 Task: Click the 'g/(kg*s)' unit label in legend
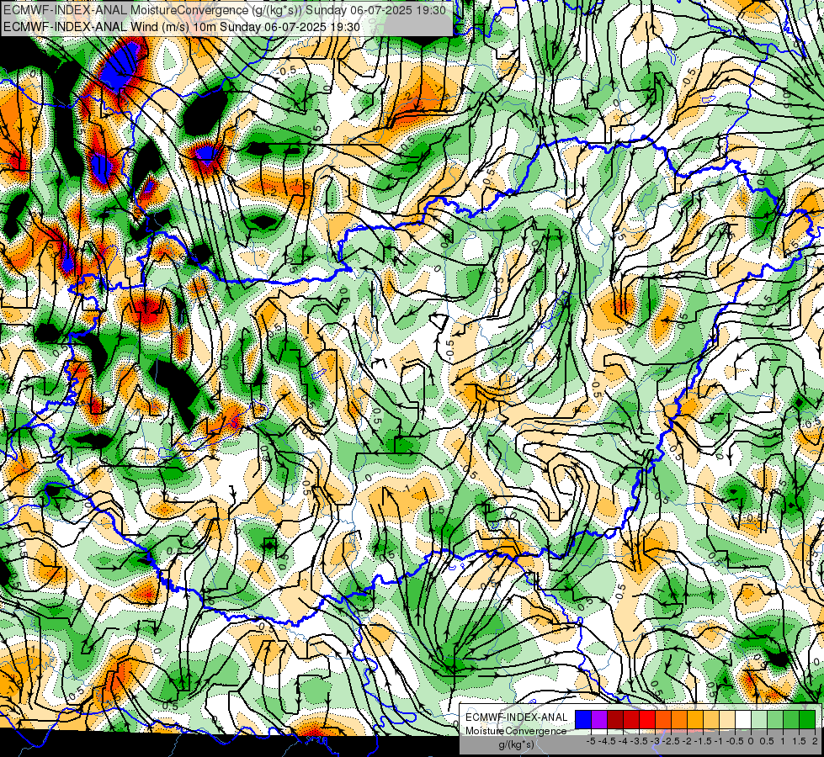pyautogui.click(x=516, y=745)
